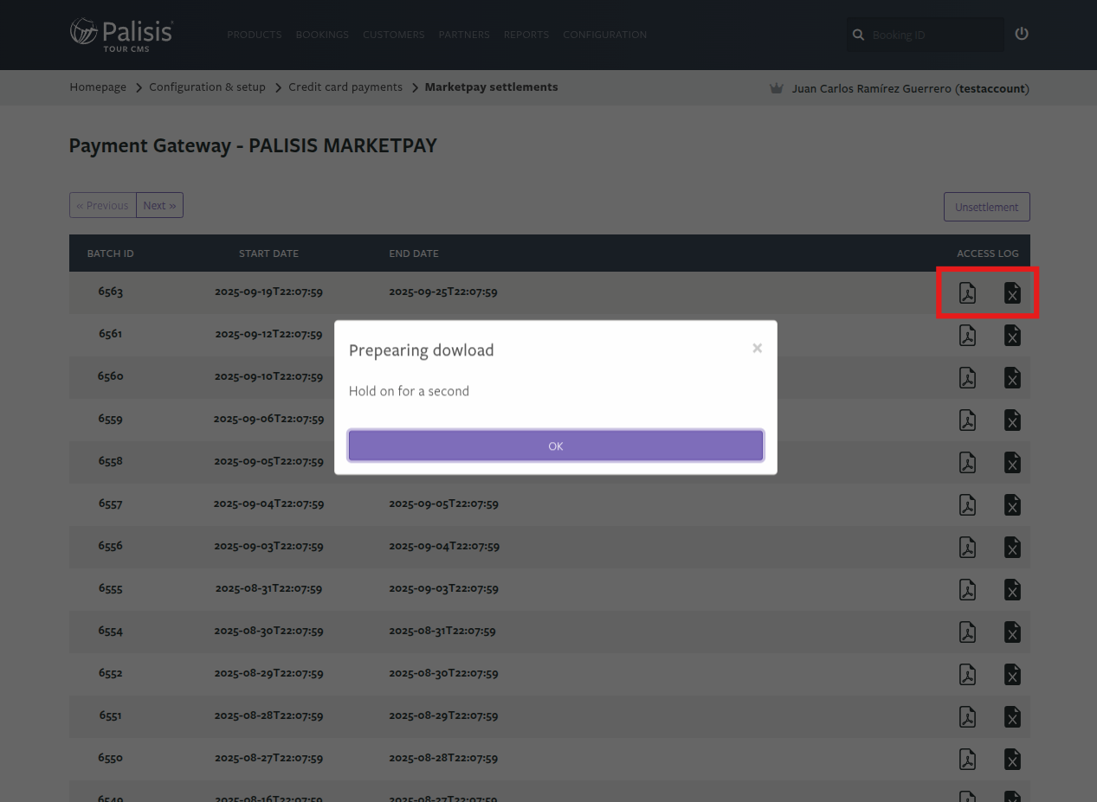Download Excel file for batch 6559
1097x802 pixels.
(1012, 420)
